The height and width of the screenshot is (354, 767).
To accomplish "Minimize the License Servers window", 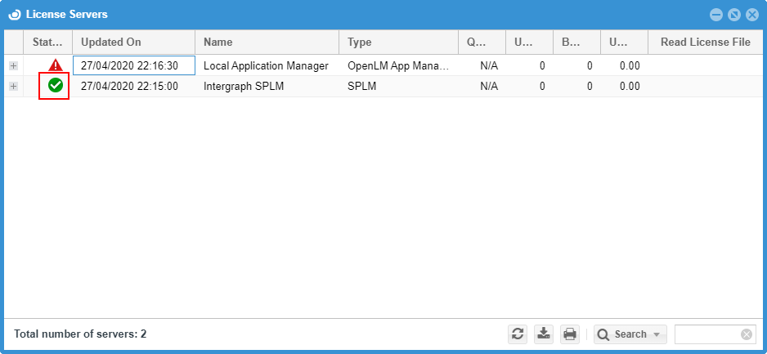I will (715, 15).
